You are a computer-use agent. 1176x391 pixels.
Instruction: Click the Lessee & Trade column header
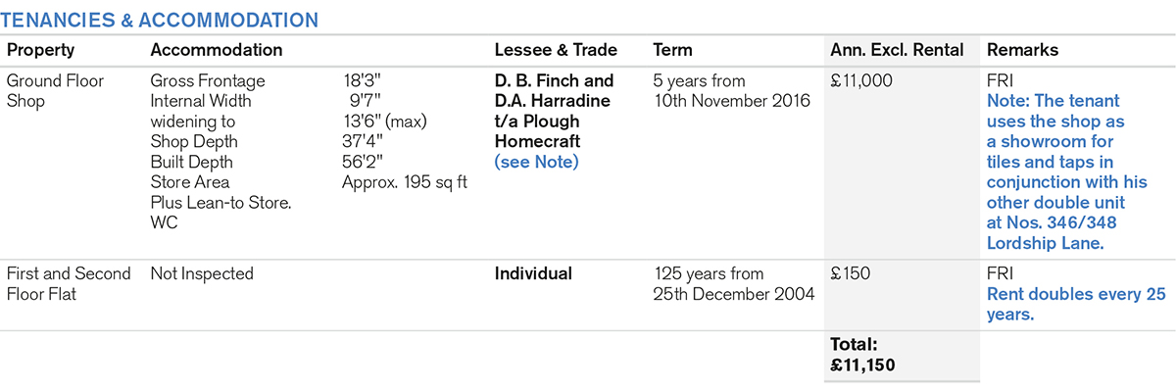(x=556, y=50)
